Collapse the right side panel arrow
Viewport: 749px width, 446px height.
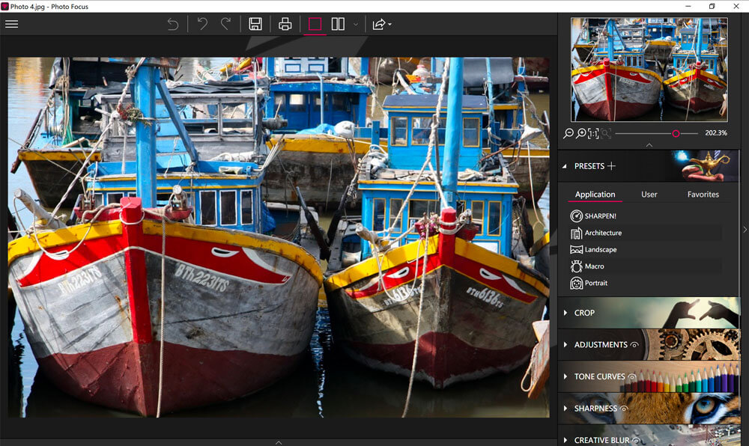[745, 230]
